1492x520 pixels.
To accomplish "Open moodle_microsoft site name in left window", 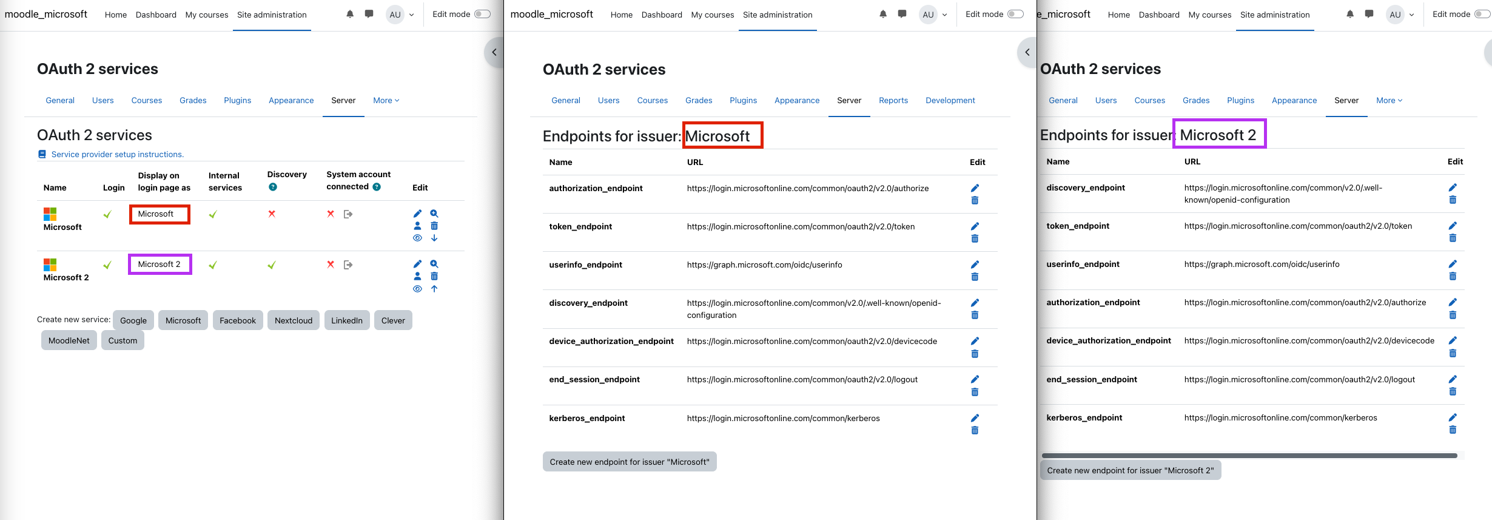I will [x=46, y=14].
